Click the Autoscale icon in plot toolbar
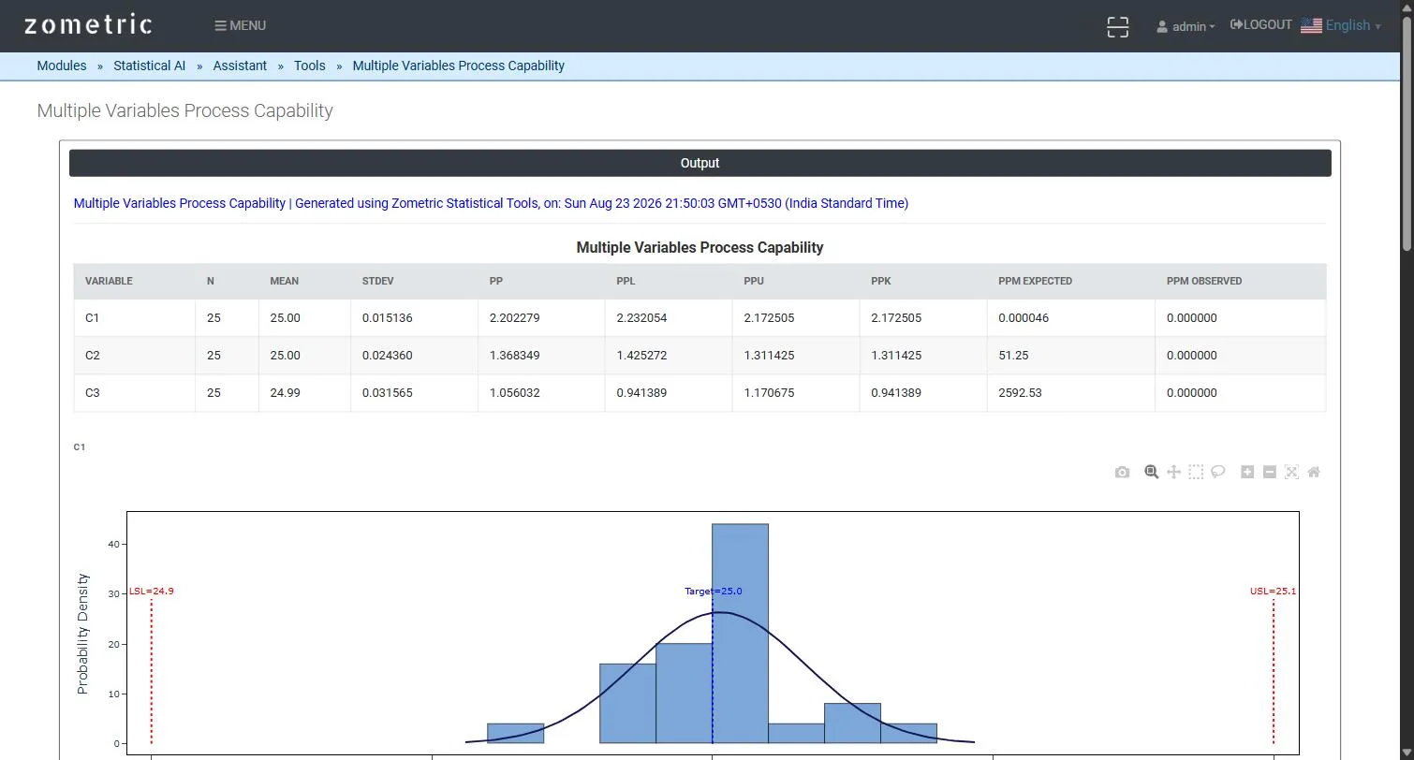This screenshot has width=1414, height=760. (x=1291, y=472)
